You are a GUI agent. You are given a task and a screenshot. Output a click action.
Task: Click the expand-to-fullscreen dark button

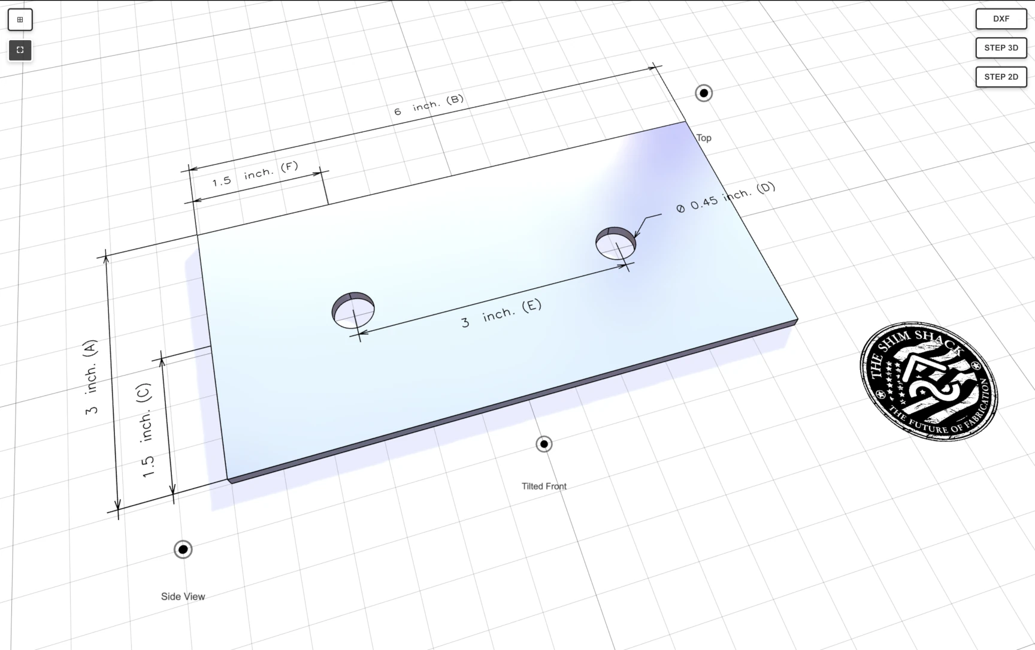(20, 50)
